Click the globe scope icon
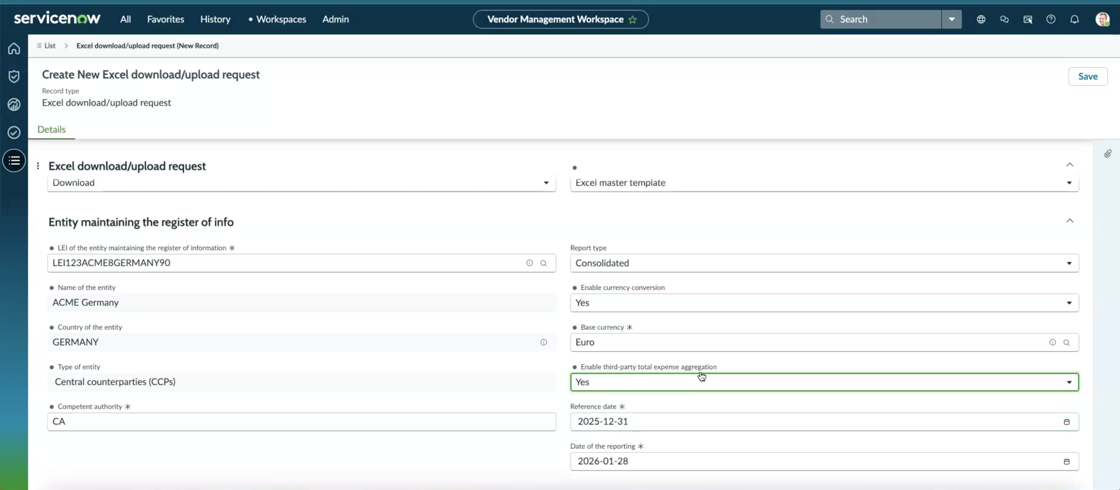The height and width of the screenshot is (490, 1120). 981,19
